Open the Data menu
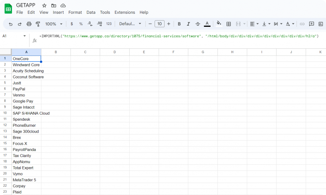Image resolution: width=326 pixels, height=195 pixels. tap(91, 13)
